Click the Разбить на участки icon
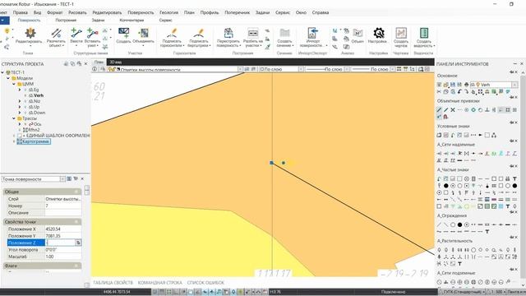 253,33
